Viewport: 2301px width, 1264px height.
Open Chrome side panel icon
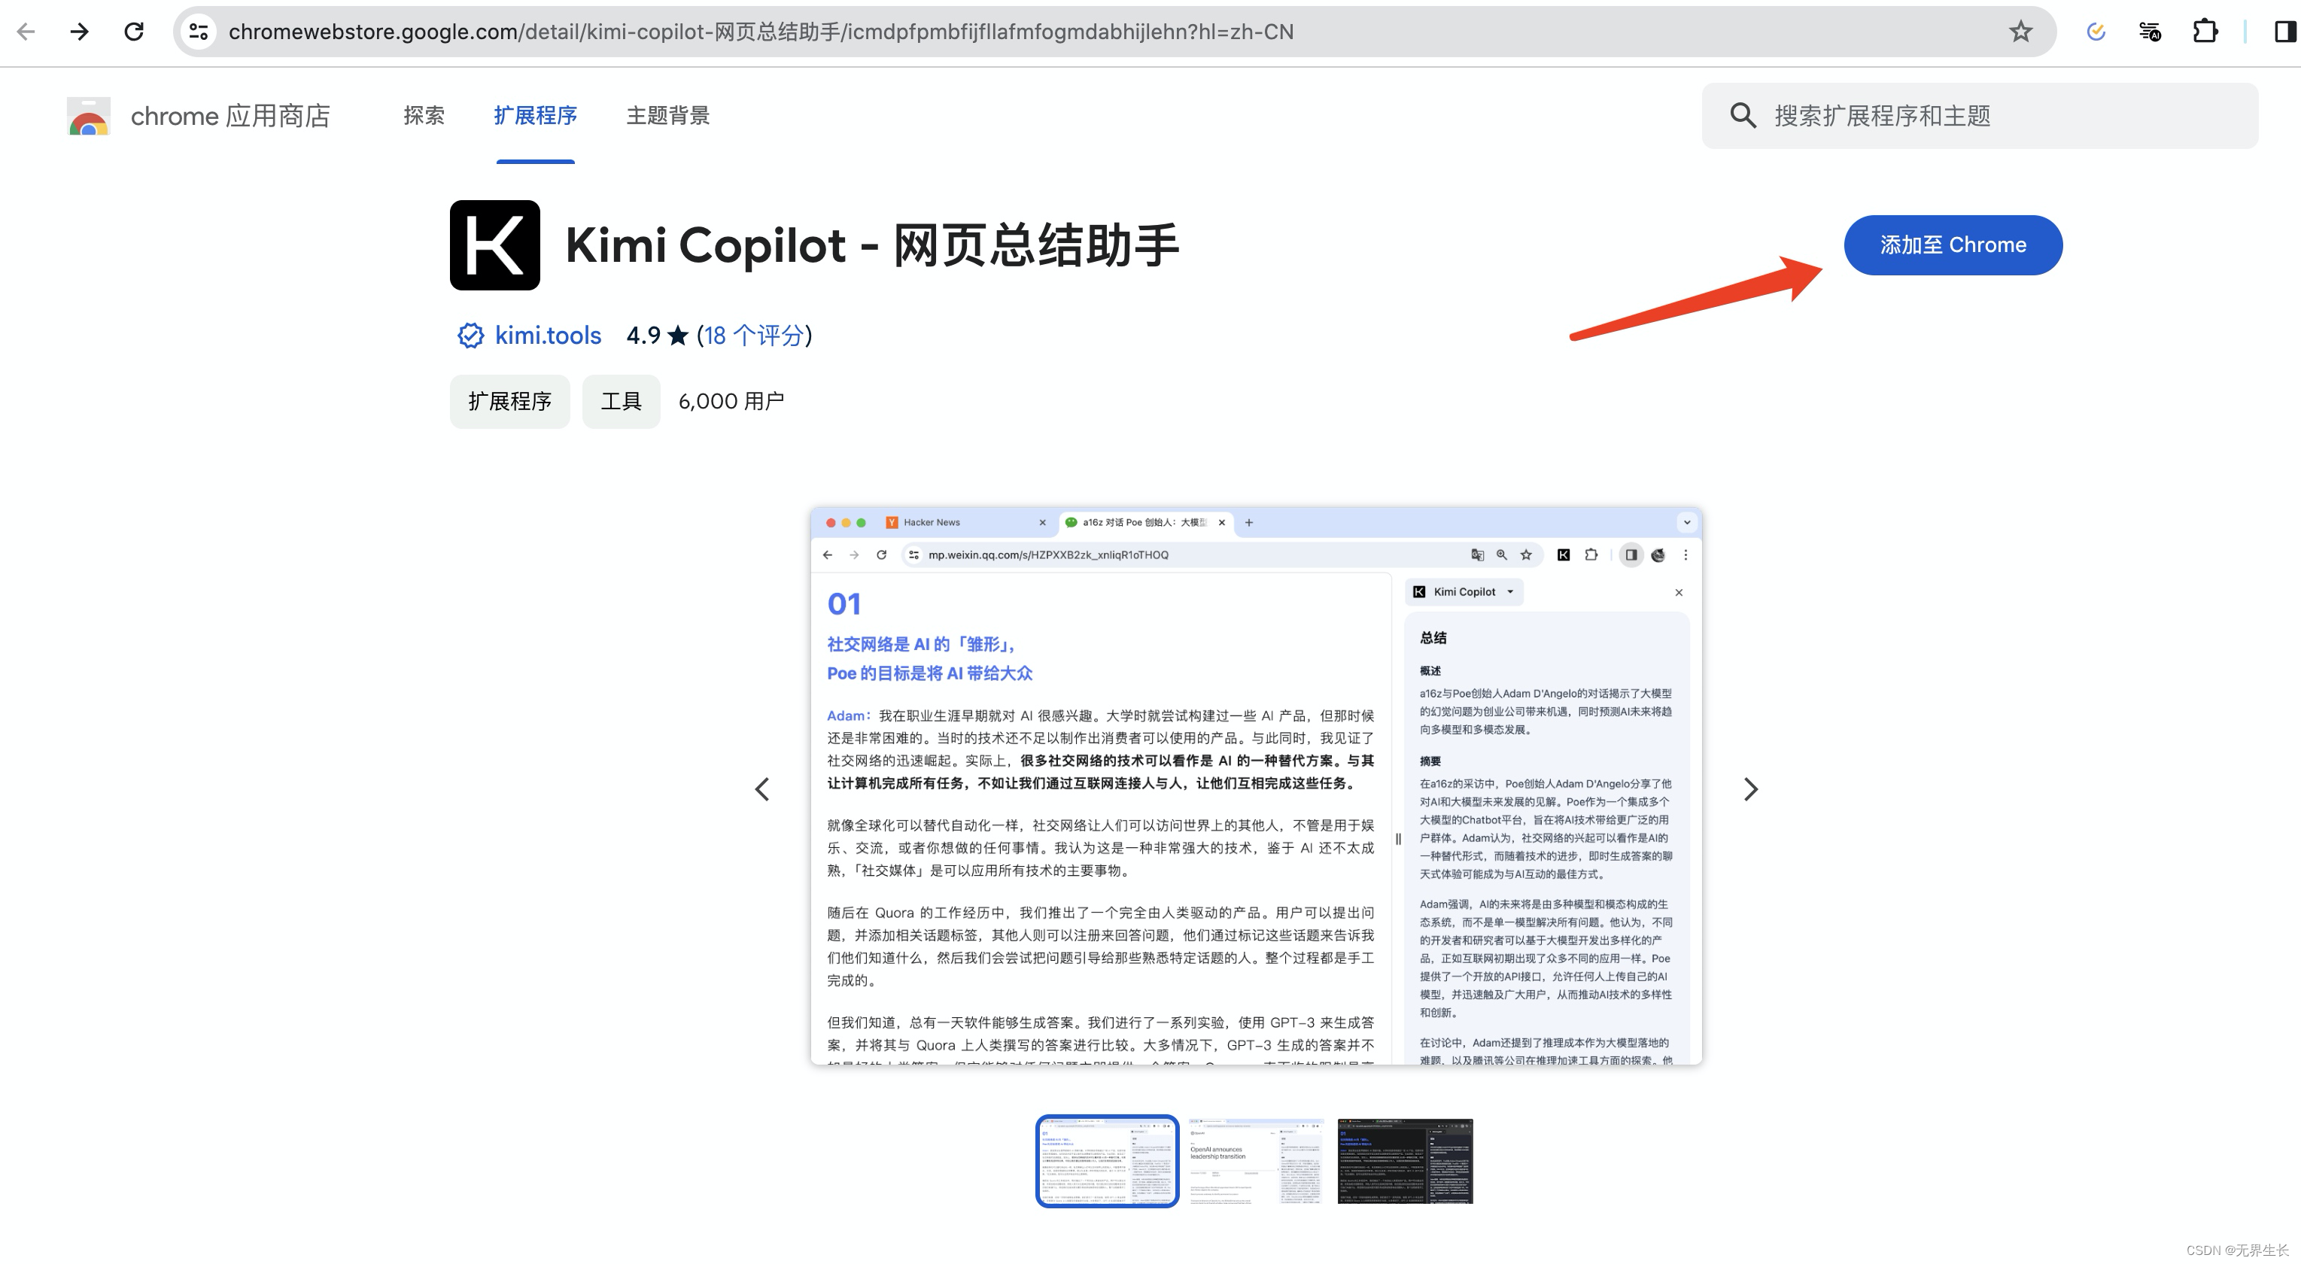click(2285, 32)
